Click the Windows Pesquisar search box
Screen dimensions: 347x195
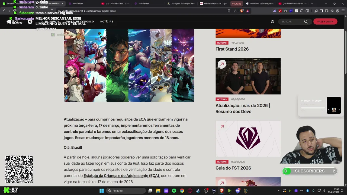pyautogui.click(x=126, y=191)
